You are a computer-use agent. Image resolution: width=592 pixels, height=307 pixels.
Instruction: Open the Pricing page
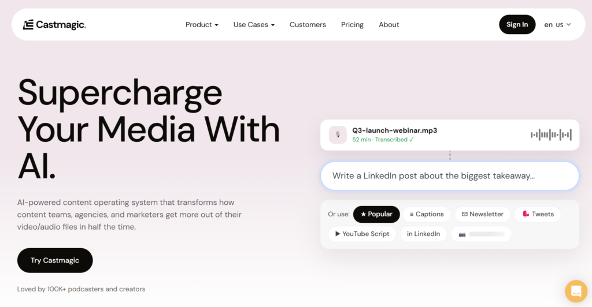(352, 25)
